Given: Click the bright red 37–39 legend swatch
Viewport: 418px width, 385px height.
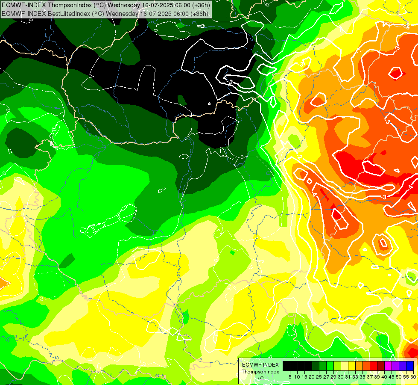Looking at the screenshot, I should [x=374, y=366].
